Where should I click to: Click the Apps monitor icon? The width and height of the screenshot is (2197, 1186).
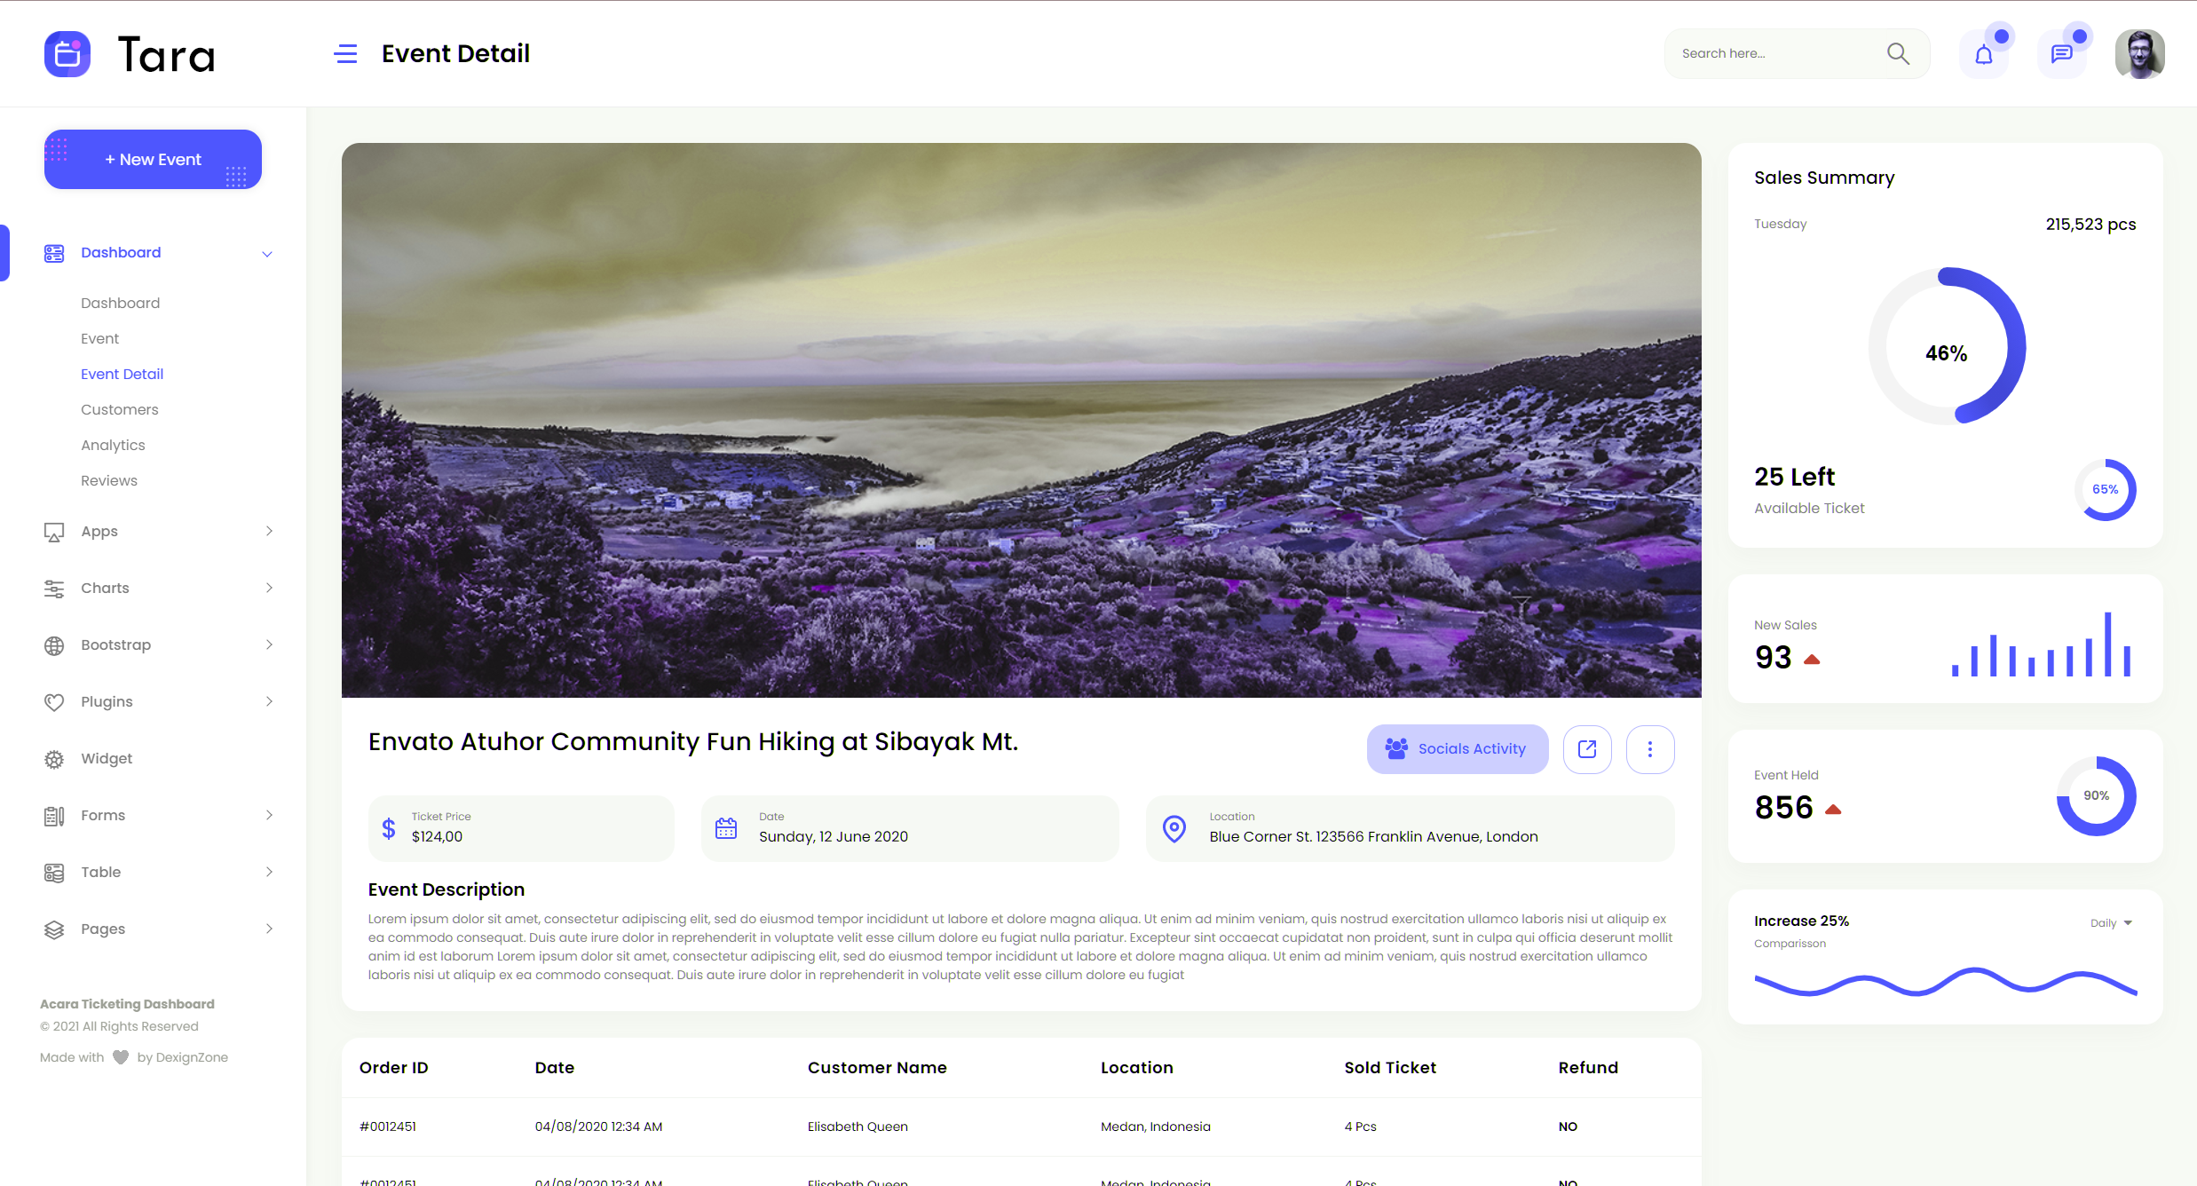point(54,532)
